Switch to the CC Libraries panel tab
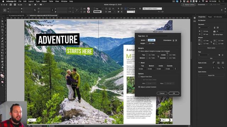Viewport: 227px width, 127px height. pyautogui.click(x=218, y=17)
